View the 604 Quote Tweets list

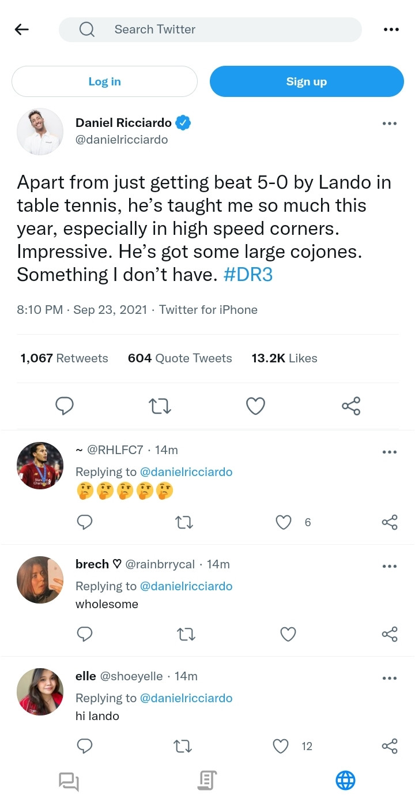180,358
